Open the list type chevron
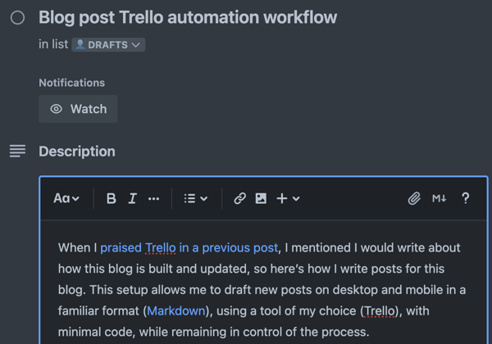The image size is (492, 344). [x=204, y=199]
